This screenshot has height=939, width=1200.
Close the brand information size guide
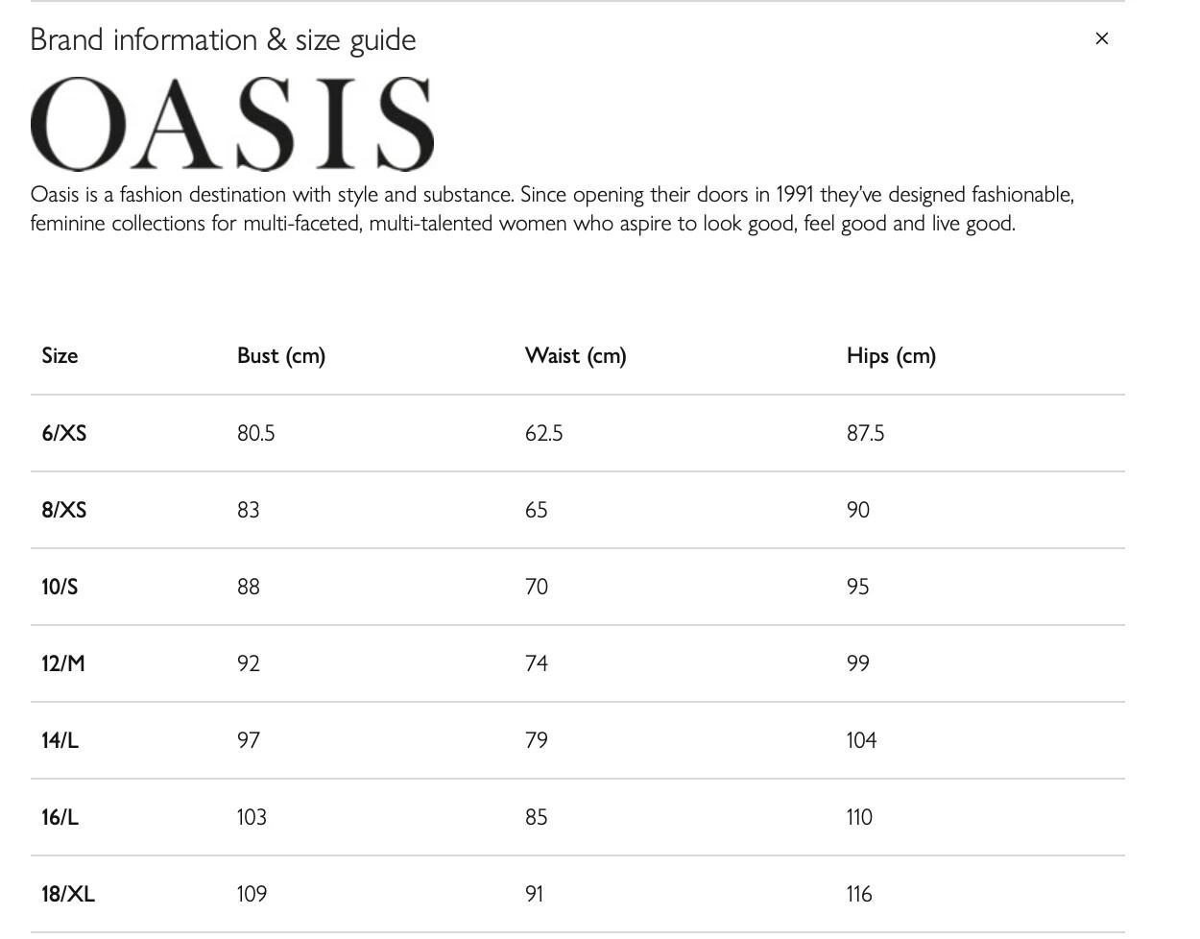tap(1101, 38)
